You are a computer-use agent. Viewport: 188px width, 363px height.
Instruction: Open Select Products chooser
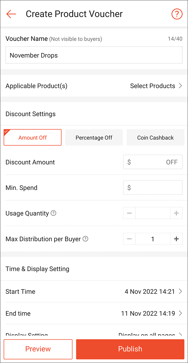tap(156, 86)
